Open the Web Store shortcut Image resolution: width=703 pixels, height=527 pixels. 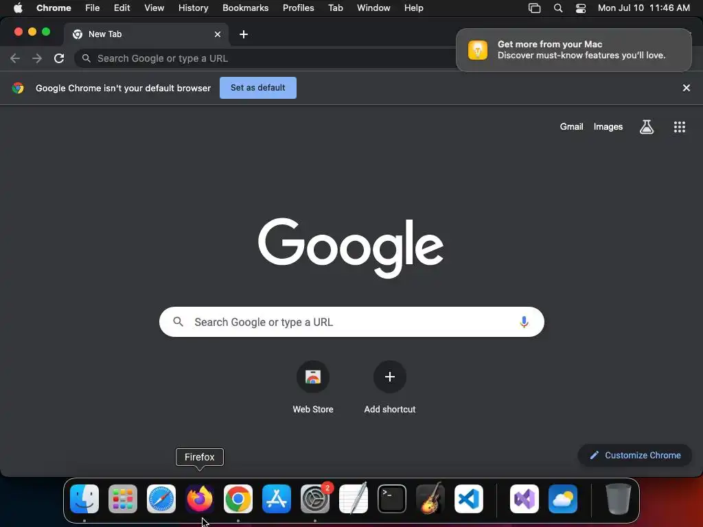pyautogui.click(x=313, y=388)
